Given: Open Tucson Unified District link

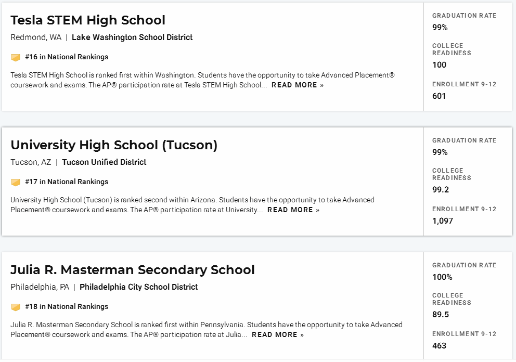Looking at the screenshot, I should click(x=104, y=162).
